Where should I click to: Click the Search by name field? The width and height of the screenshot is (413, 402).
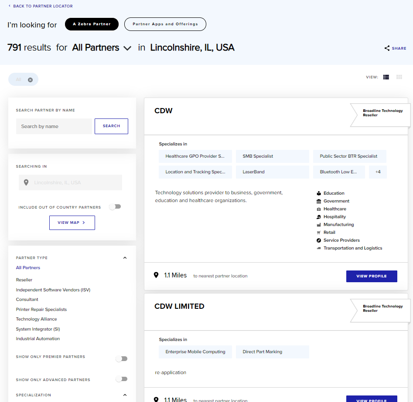54,126
